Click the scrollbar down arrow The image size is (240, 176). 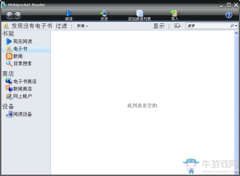coord(236,172)
